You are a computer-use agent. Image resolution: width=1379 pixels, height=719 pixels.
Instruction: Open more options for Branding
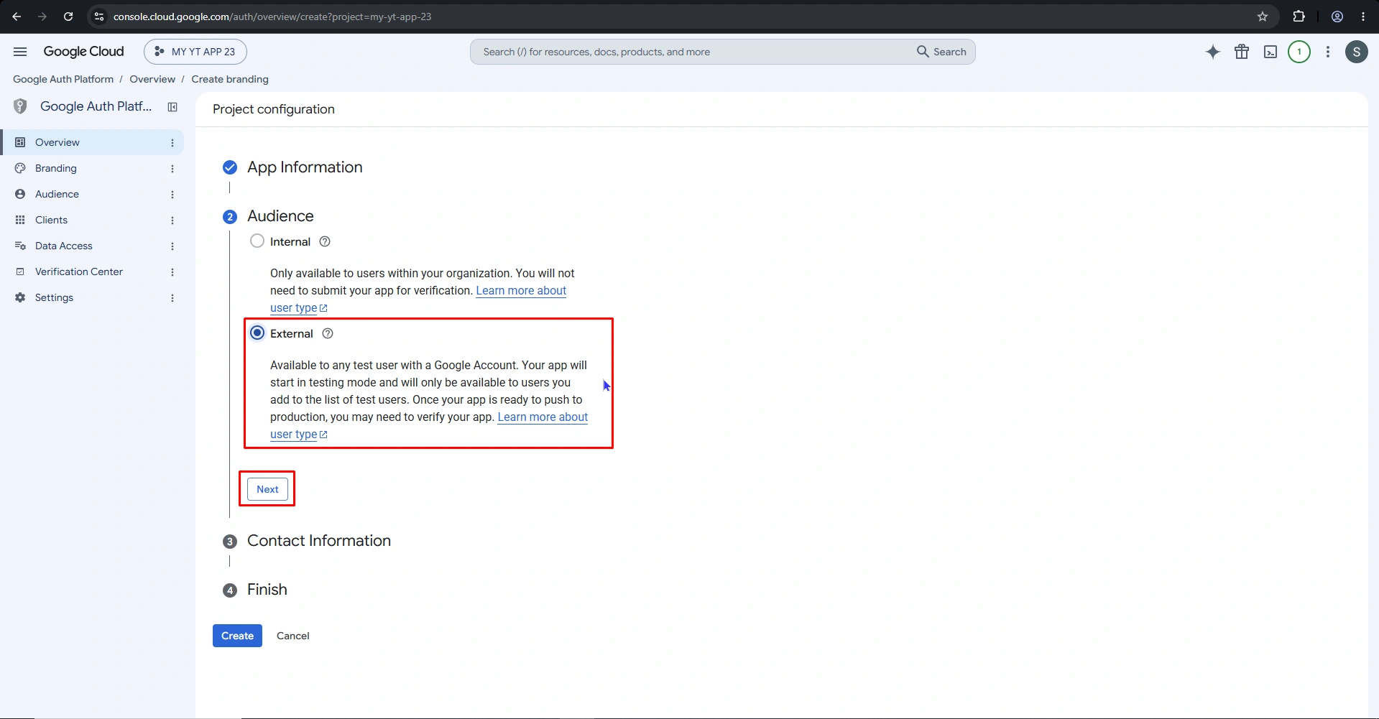coord(172,169)
